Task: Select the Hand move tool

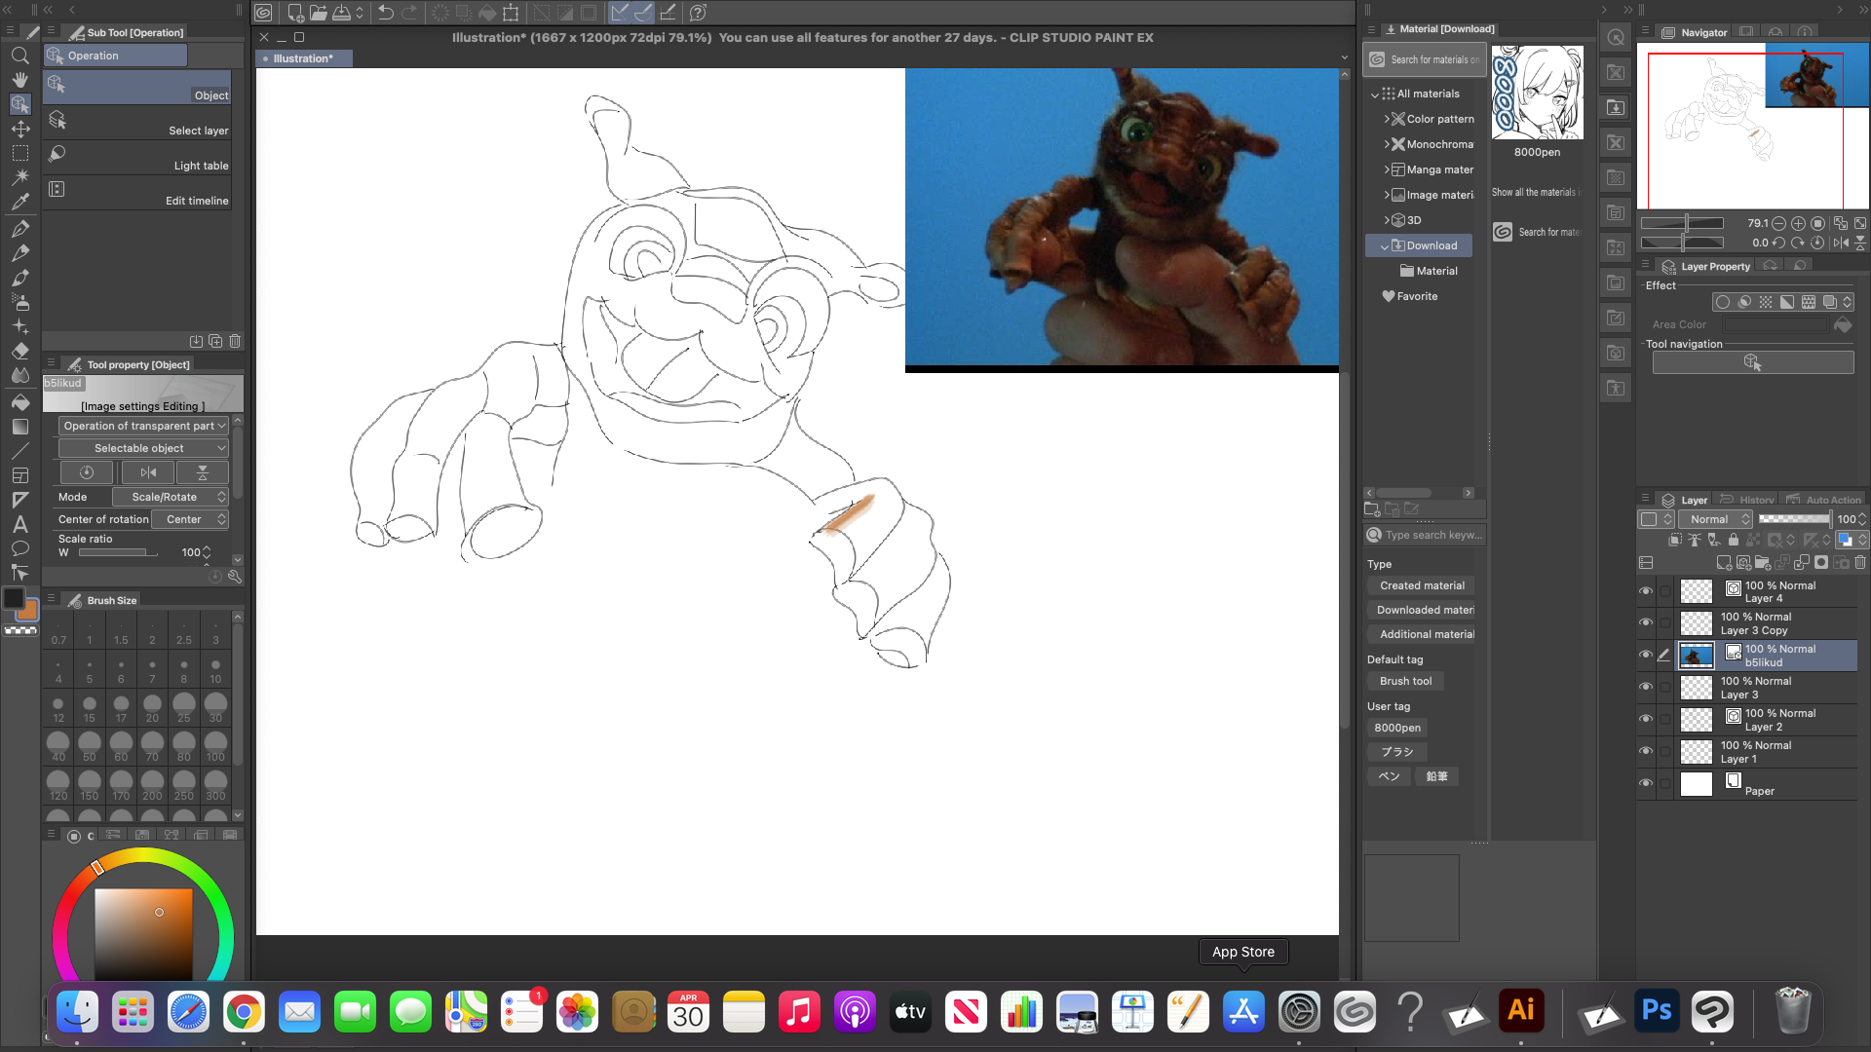Action: [x=19, y=80]
